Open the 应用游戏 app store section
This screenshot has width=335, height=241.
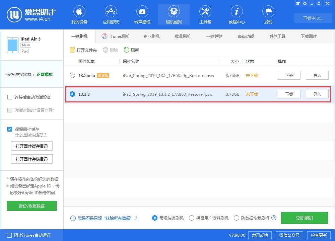click(111, 14)
